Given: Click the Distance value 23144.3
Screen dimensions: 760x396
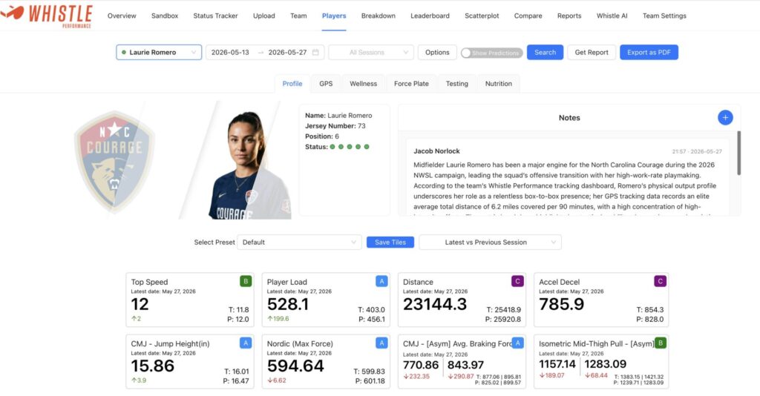Looking at the screenshot, I should [435, 304].
